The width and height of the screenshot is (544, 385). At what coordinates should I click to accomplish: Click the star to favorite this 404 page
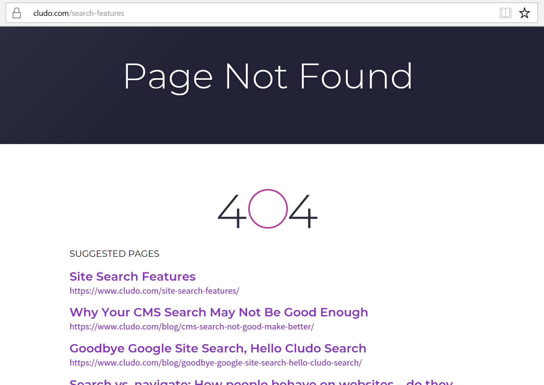pos(525,13)
